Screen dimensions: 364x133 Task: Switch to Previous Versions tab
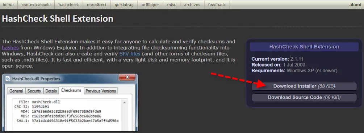click(101, 91)
